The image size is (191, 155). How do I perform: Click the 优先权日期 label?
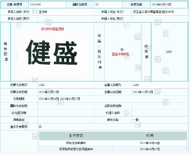coord(19,113)
